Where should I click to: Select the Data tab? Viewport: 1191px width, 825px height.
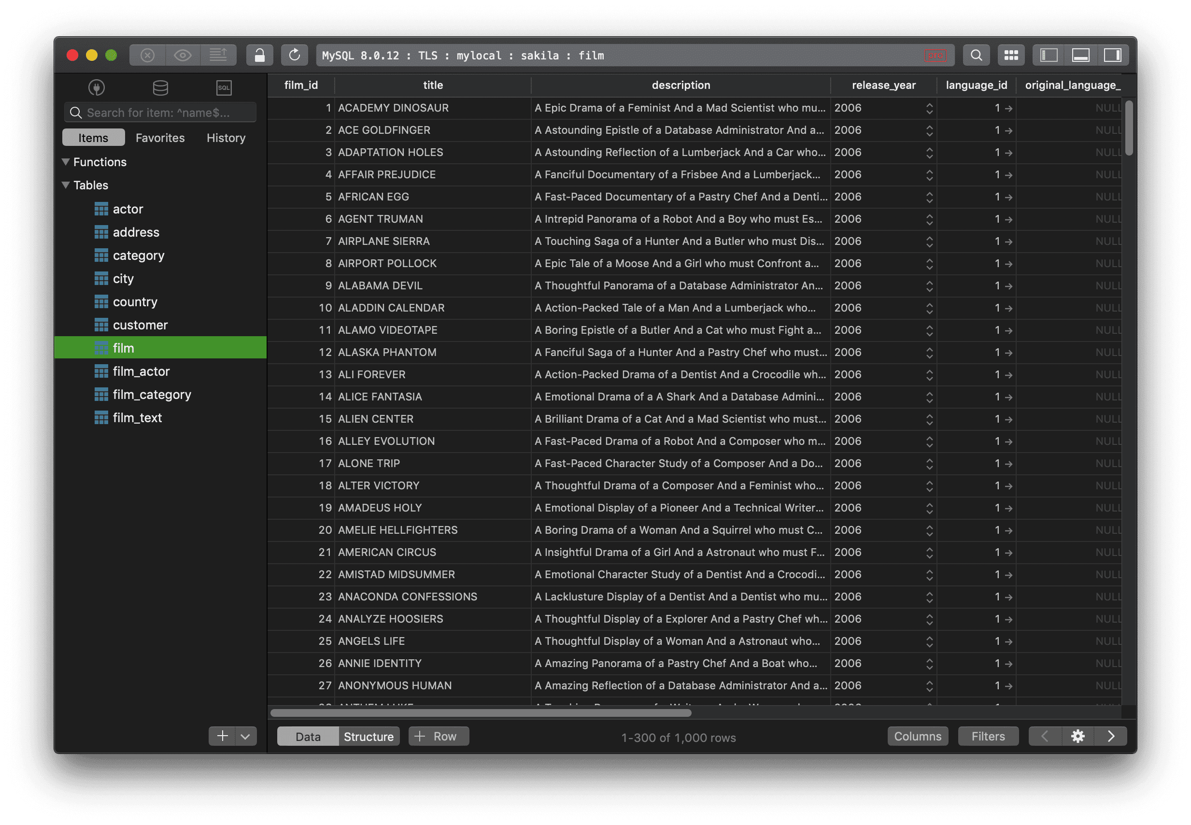point(308,736)
